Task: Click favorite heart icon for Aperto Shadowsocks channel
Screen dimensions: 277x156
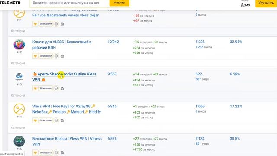Action: coord(35,88)
